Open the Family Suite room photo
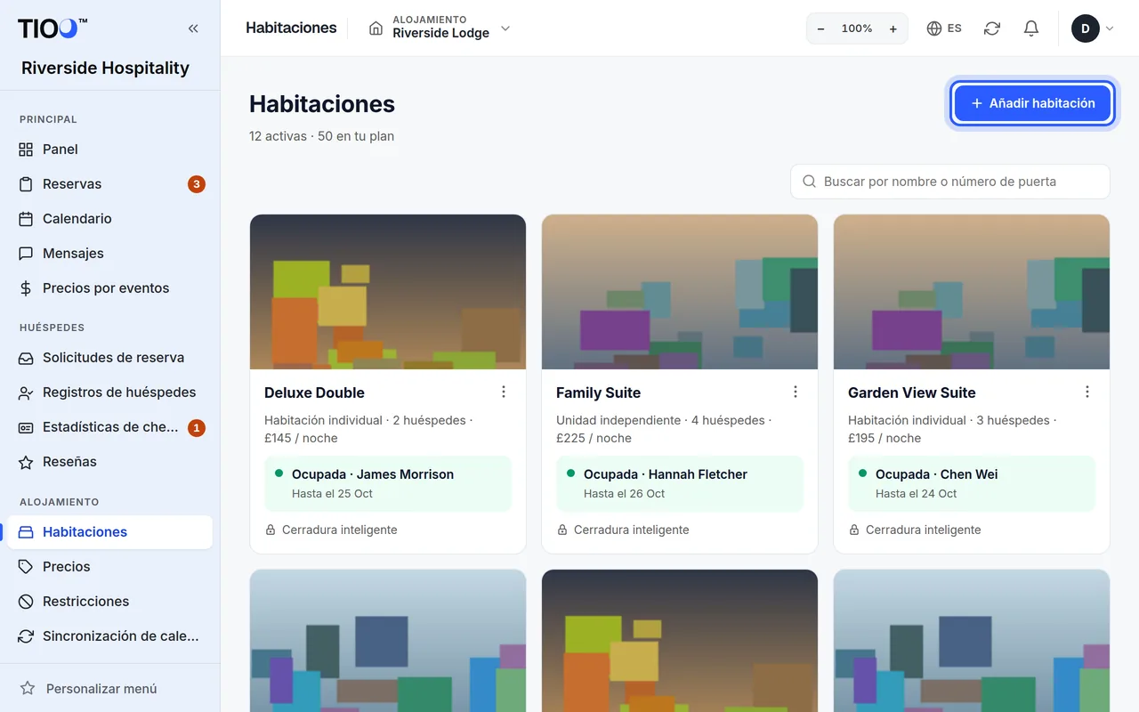 point(680,292)
